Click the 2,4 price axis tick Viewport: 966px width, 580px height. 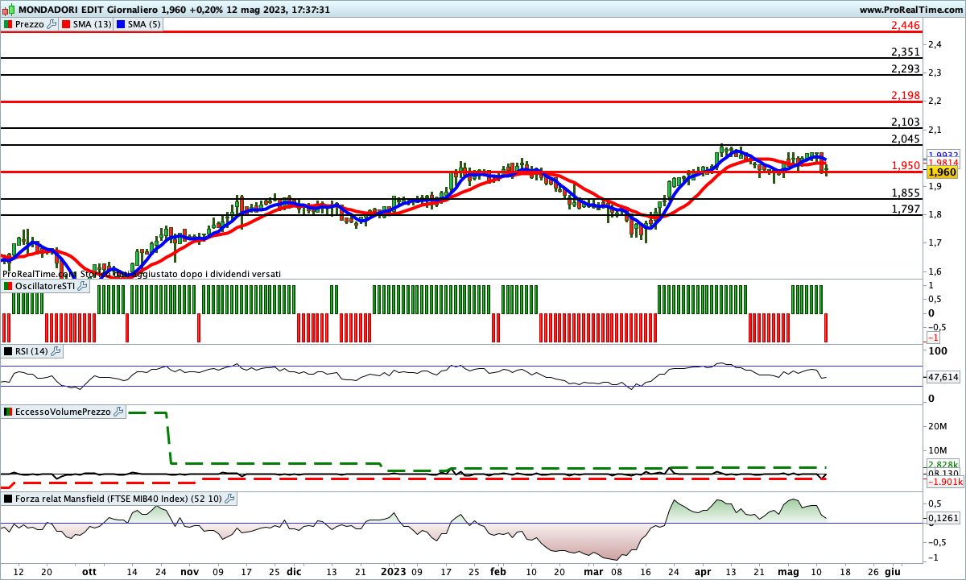point(936,44)
